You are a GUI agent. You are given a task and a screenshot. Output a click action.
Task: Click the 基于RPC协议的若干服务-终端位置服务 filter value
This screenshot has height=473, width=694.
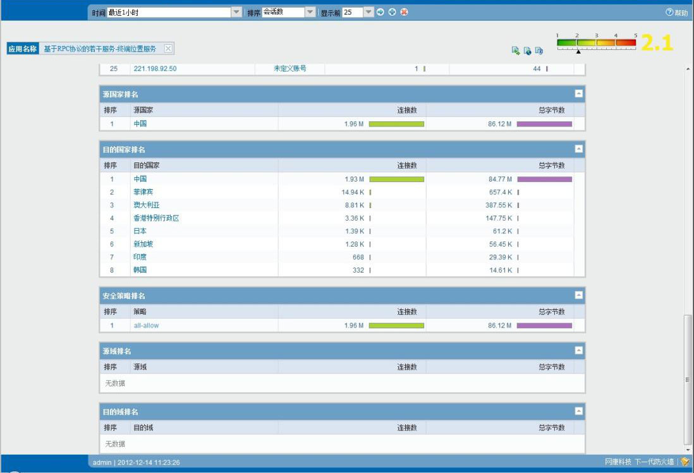click(x=100, y=49)
